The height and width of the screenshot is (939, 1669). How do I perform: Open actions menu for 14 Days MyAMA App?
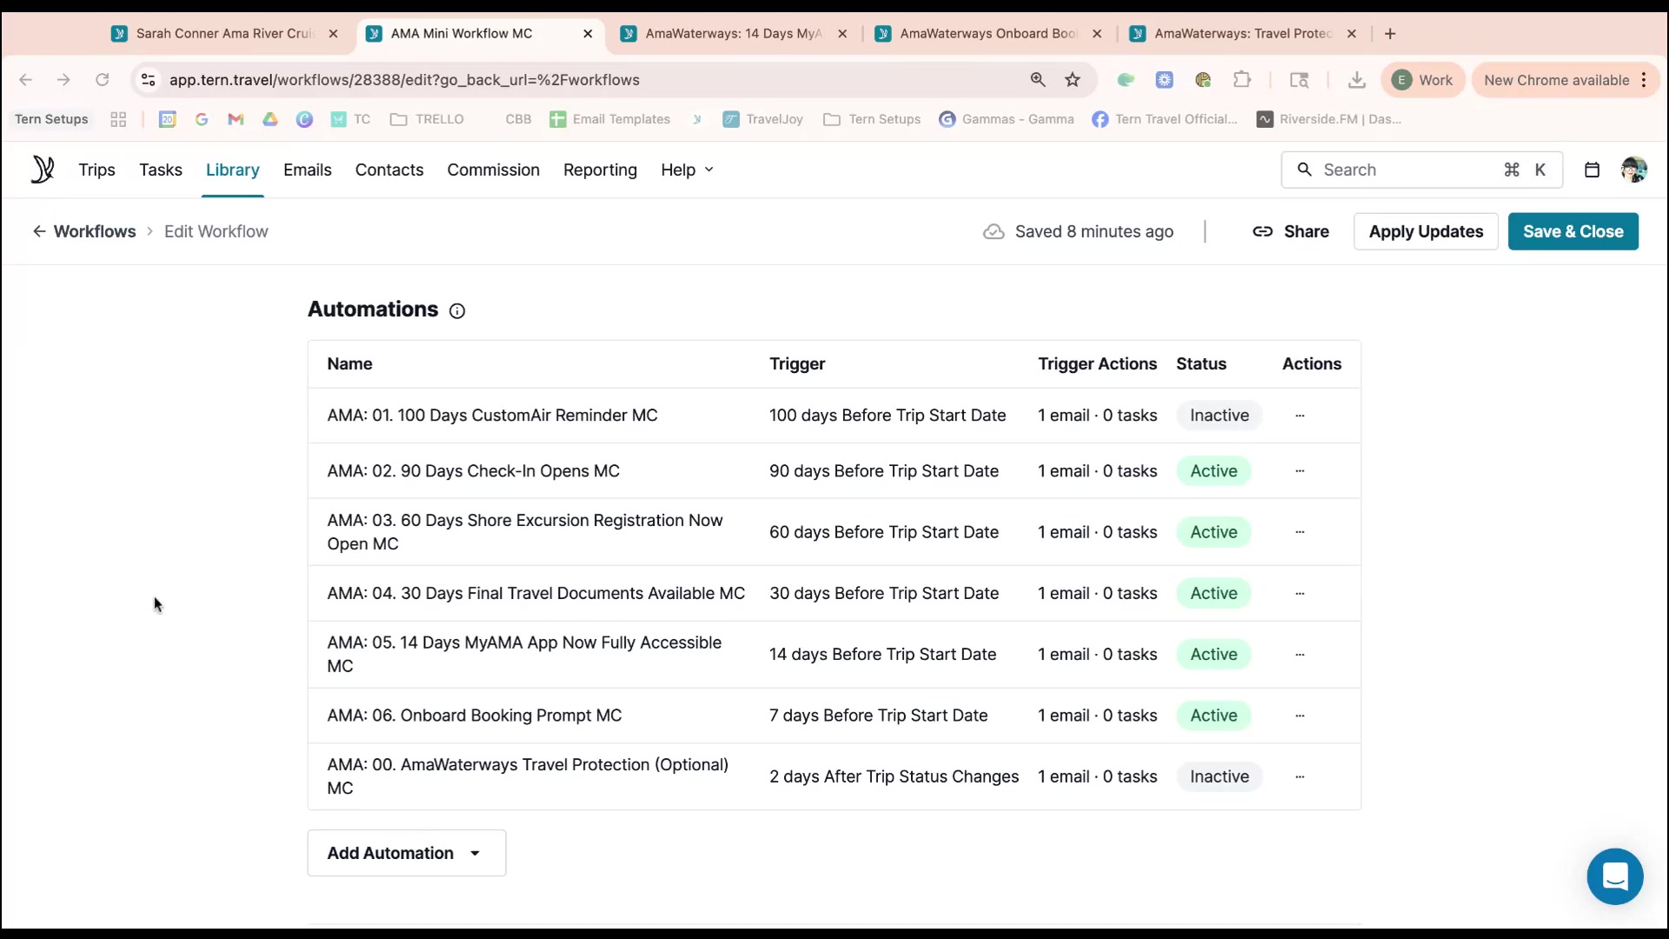(1300, 655)
